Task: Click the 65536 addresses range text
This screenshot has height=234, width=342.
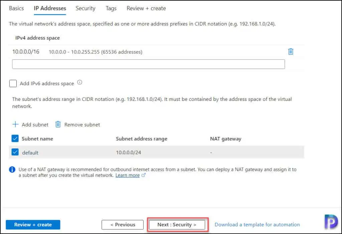Action: (x=96, y=52)
